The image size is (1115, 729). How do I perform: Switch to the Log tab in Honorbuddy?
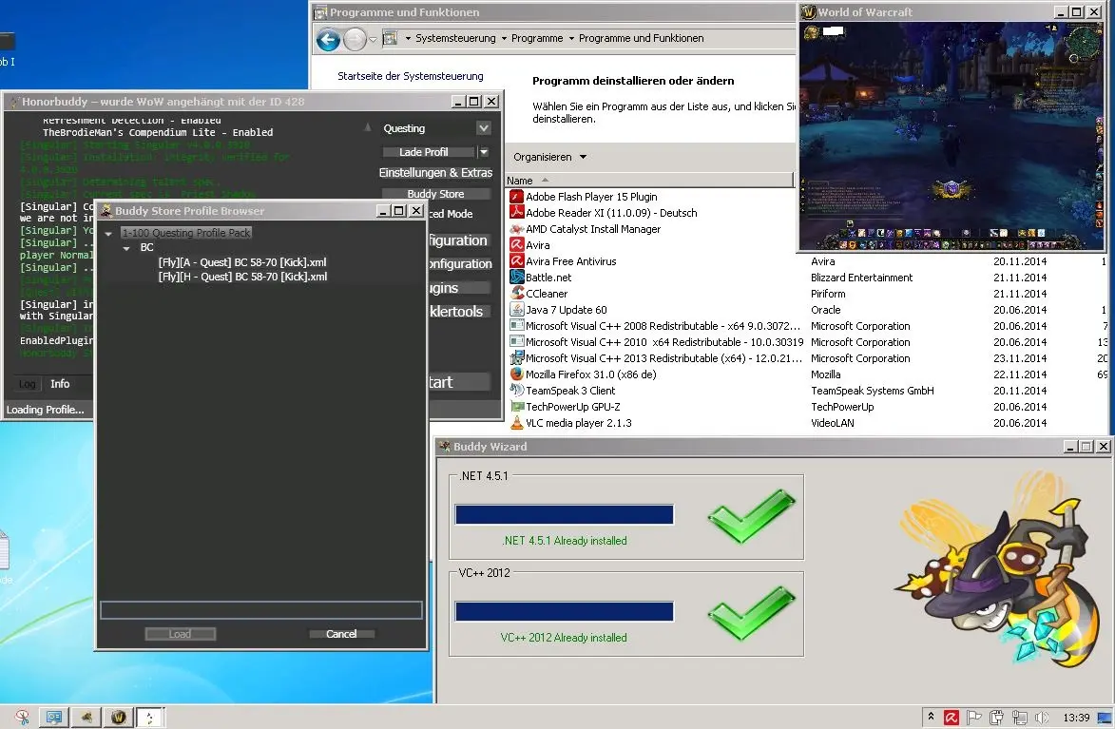(x=27, y=384)
